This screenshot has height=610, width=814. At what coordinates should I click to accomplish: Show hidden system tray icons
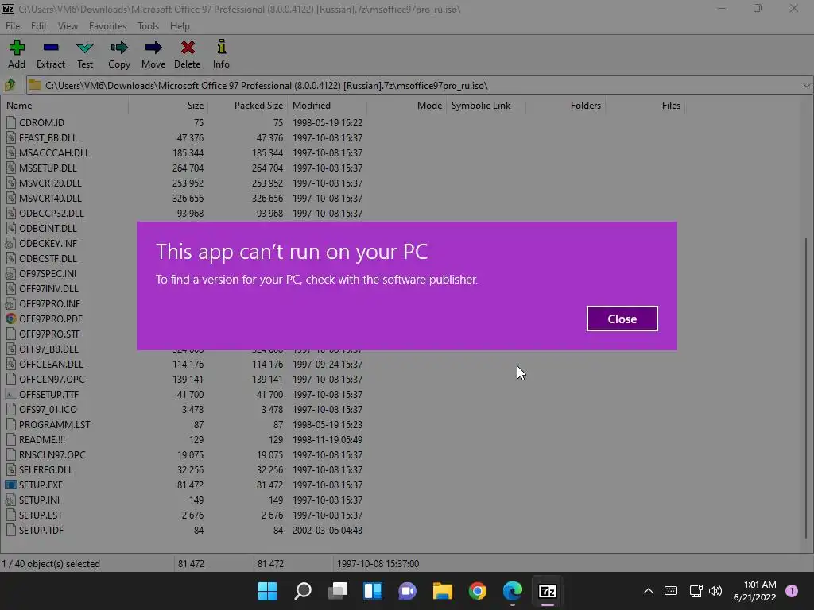point(649,591)
